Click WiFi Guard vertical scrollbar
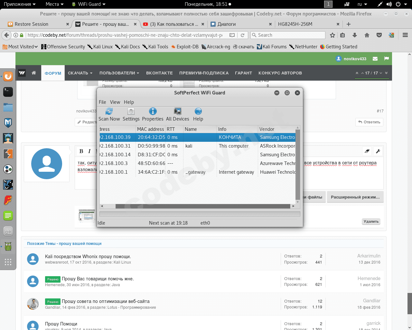The image size is (412, 330). [297, 165]
